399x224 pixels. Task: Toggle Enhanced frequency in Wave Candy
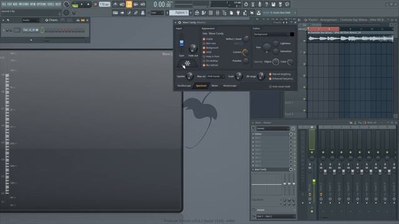click(281, 79)
